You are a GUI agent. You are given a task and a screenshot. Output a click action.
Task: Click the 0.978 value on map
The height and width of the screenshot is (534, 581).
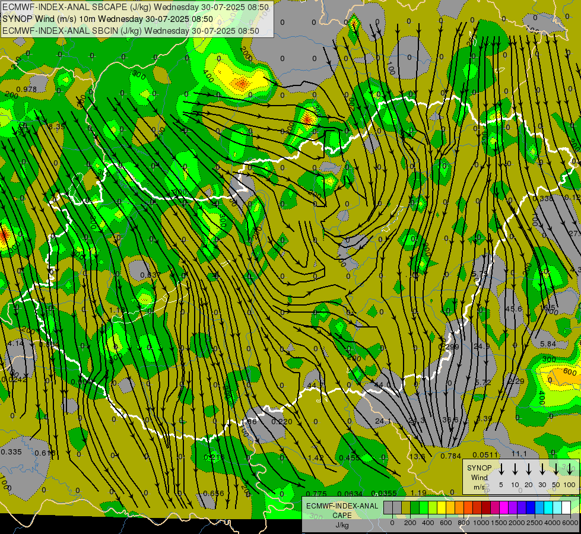(x=27, y=90)
